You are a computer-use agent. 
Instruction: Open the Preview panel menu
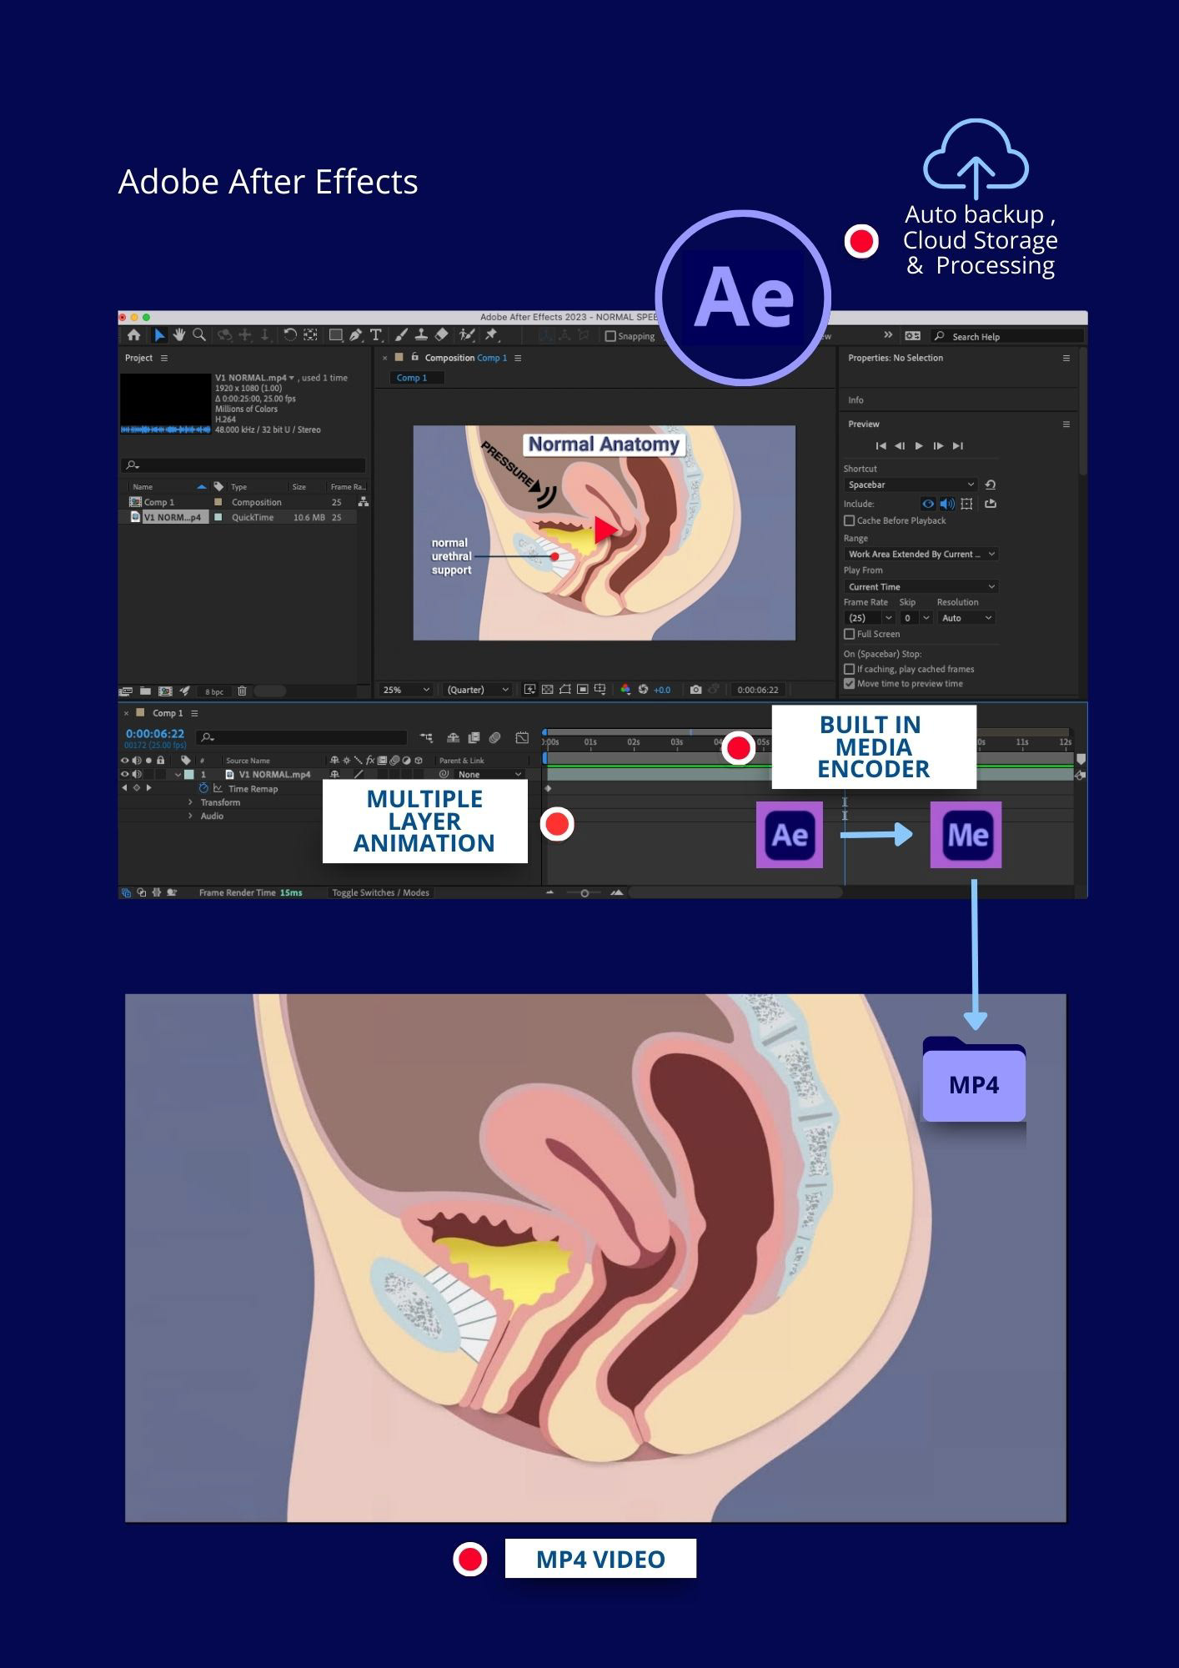point(1066,425)
